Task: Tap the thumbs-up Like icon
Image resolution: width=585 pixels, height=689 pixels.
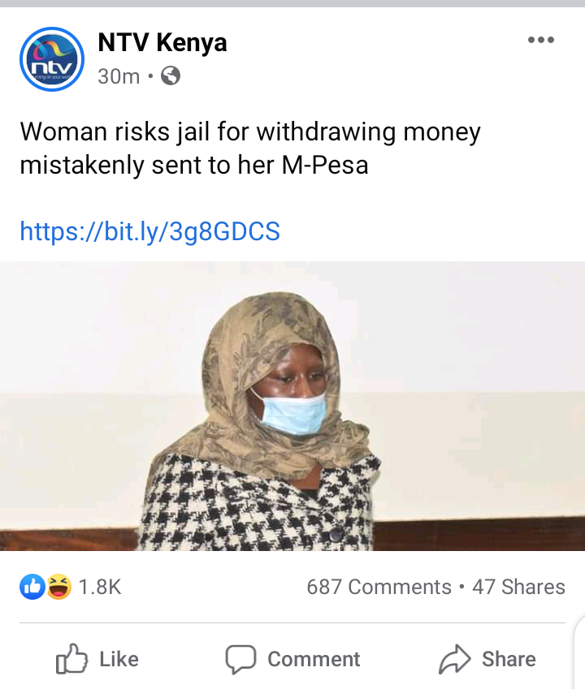Action: [x=71, y=659]
